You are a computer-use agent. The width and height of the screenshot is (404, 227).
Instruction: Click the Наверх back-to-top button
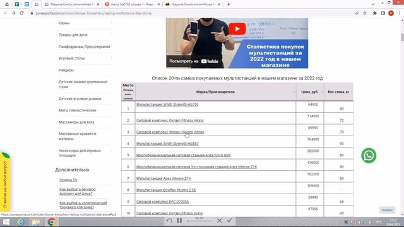pos(387,210)
